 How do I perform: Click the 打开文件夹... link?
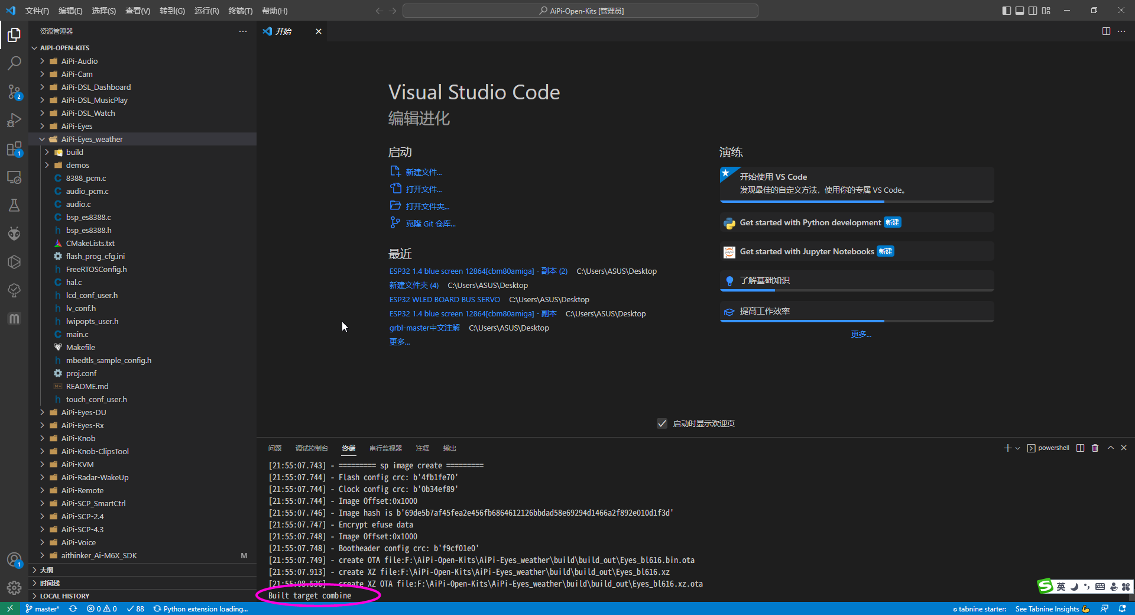(x=427, y=206)
